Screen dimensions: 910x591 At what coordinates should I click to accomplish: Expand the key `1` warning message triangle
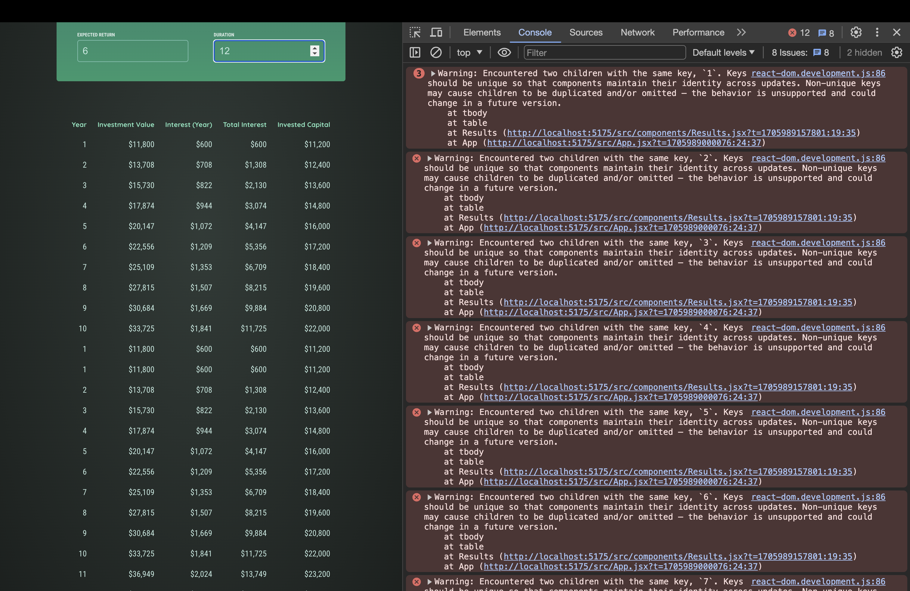point(433,73)
